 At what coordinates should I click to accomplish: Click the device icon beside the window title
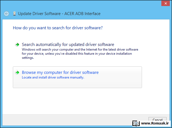pyautogui.click(x=14, y=14)
